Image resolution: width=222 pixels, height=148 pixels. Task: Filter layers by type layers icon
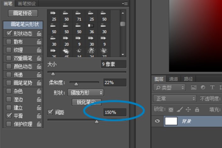(212, 87)
